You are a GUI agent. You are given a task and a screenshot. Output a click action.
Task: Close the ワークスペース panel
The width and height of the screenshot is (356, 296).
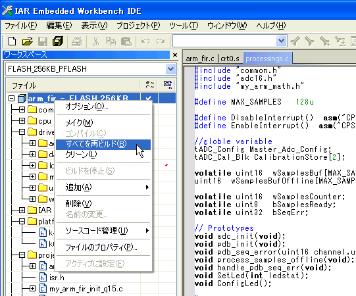pos(175,55)
